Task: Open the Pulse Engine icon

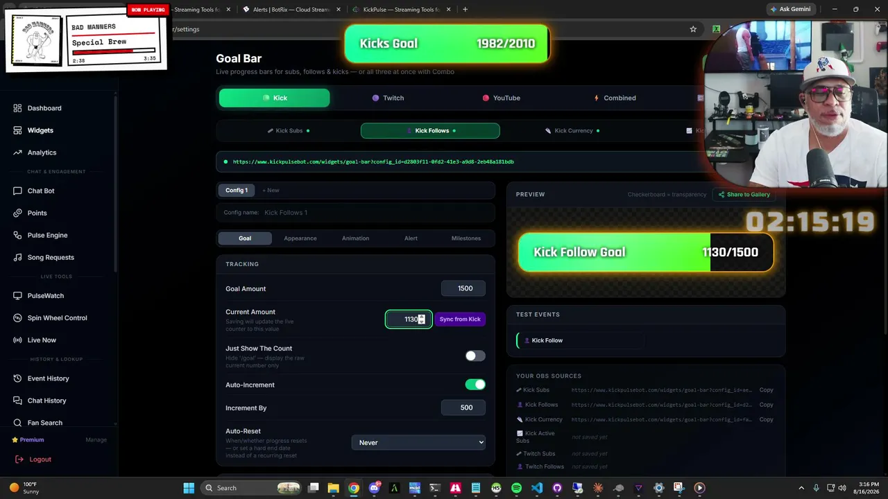Action: (x=17, y=235)
